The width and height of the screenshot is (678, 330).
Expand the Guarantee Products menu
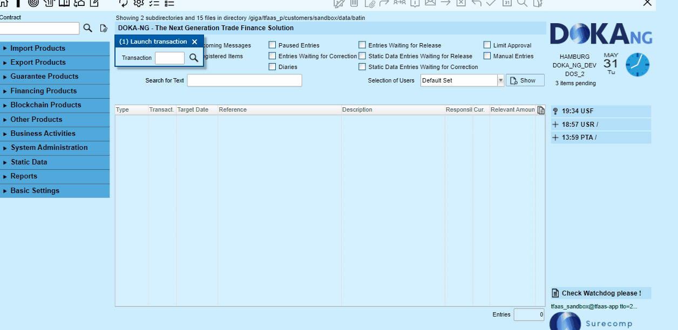point(55,77)
